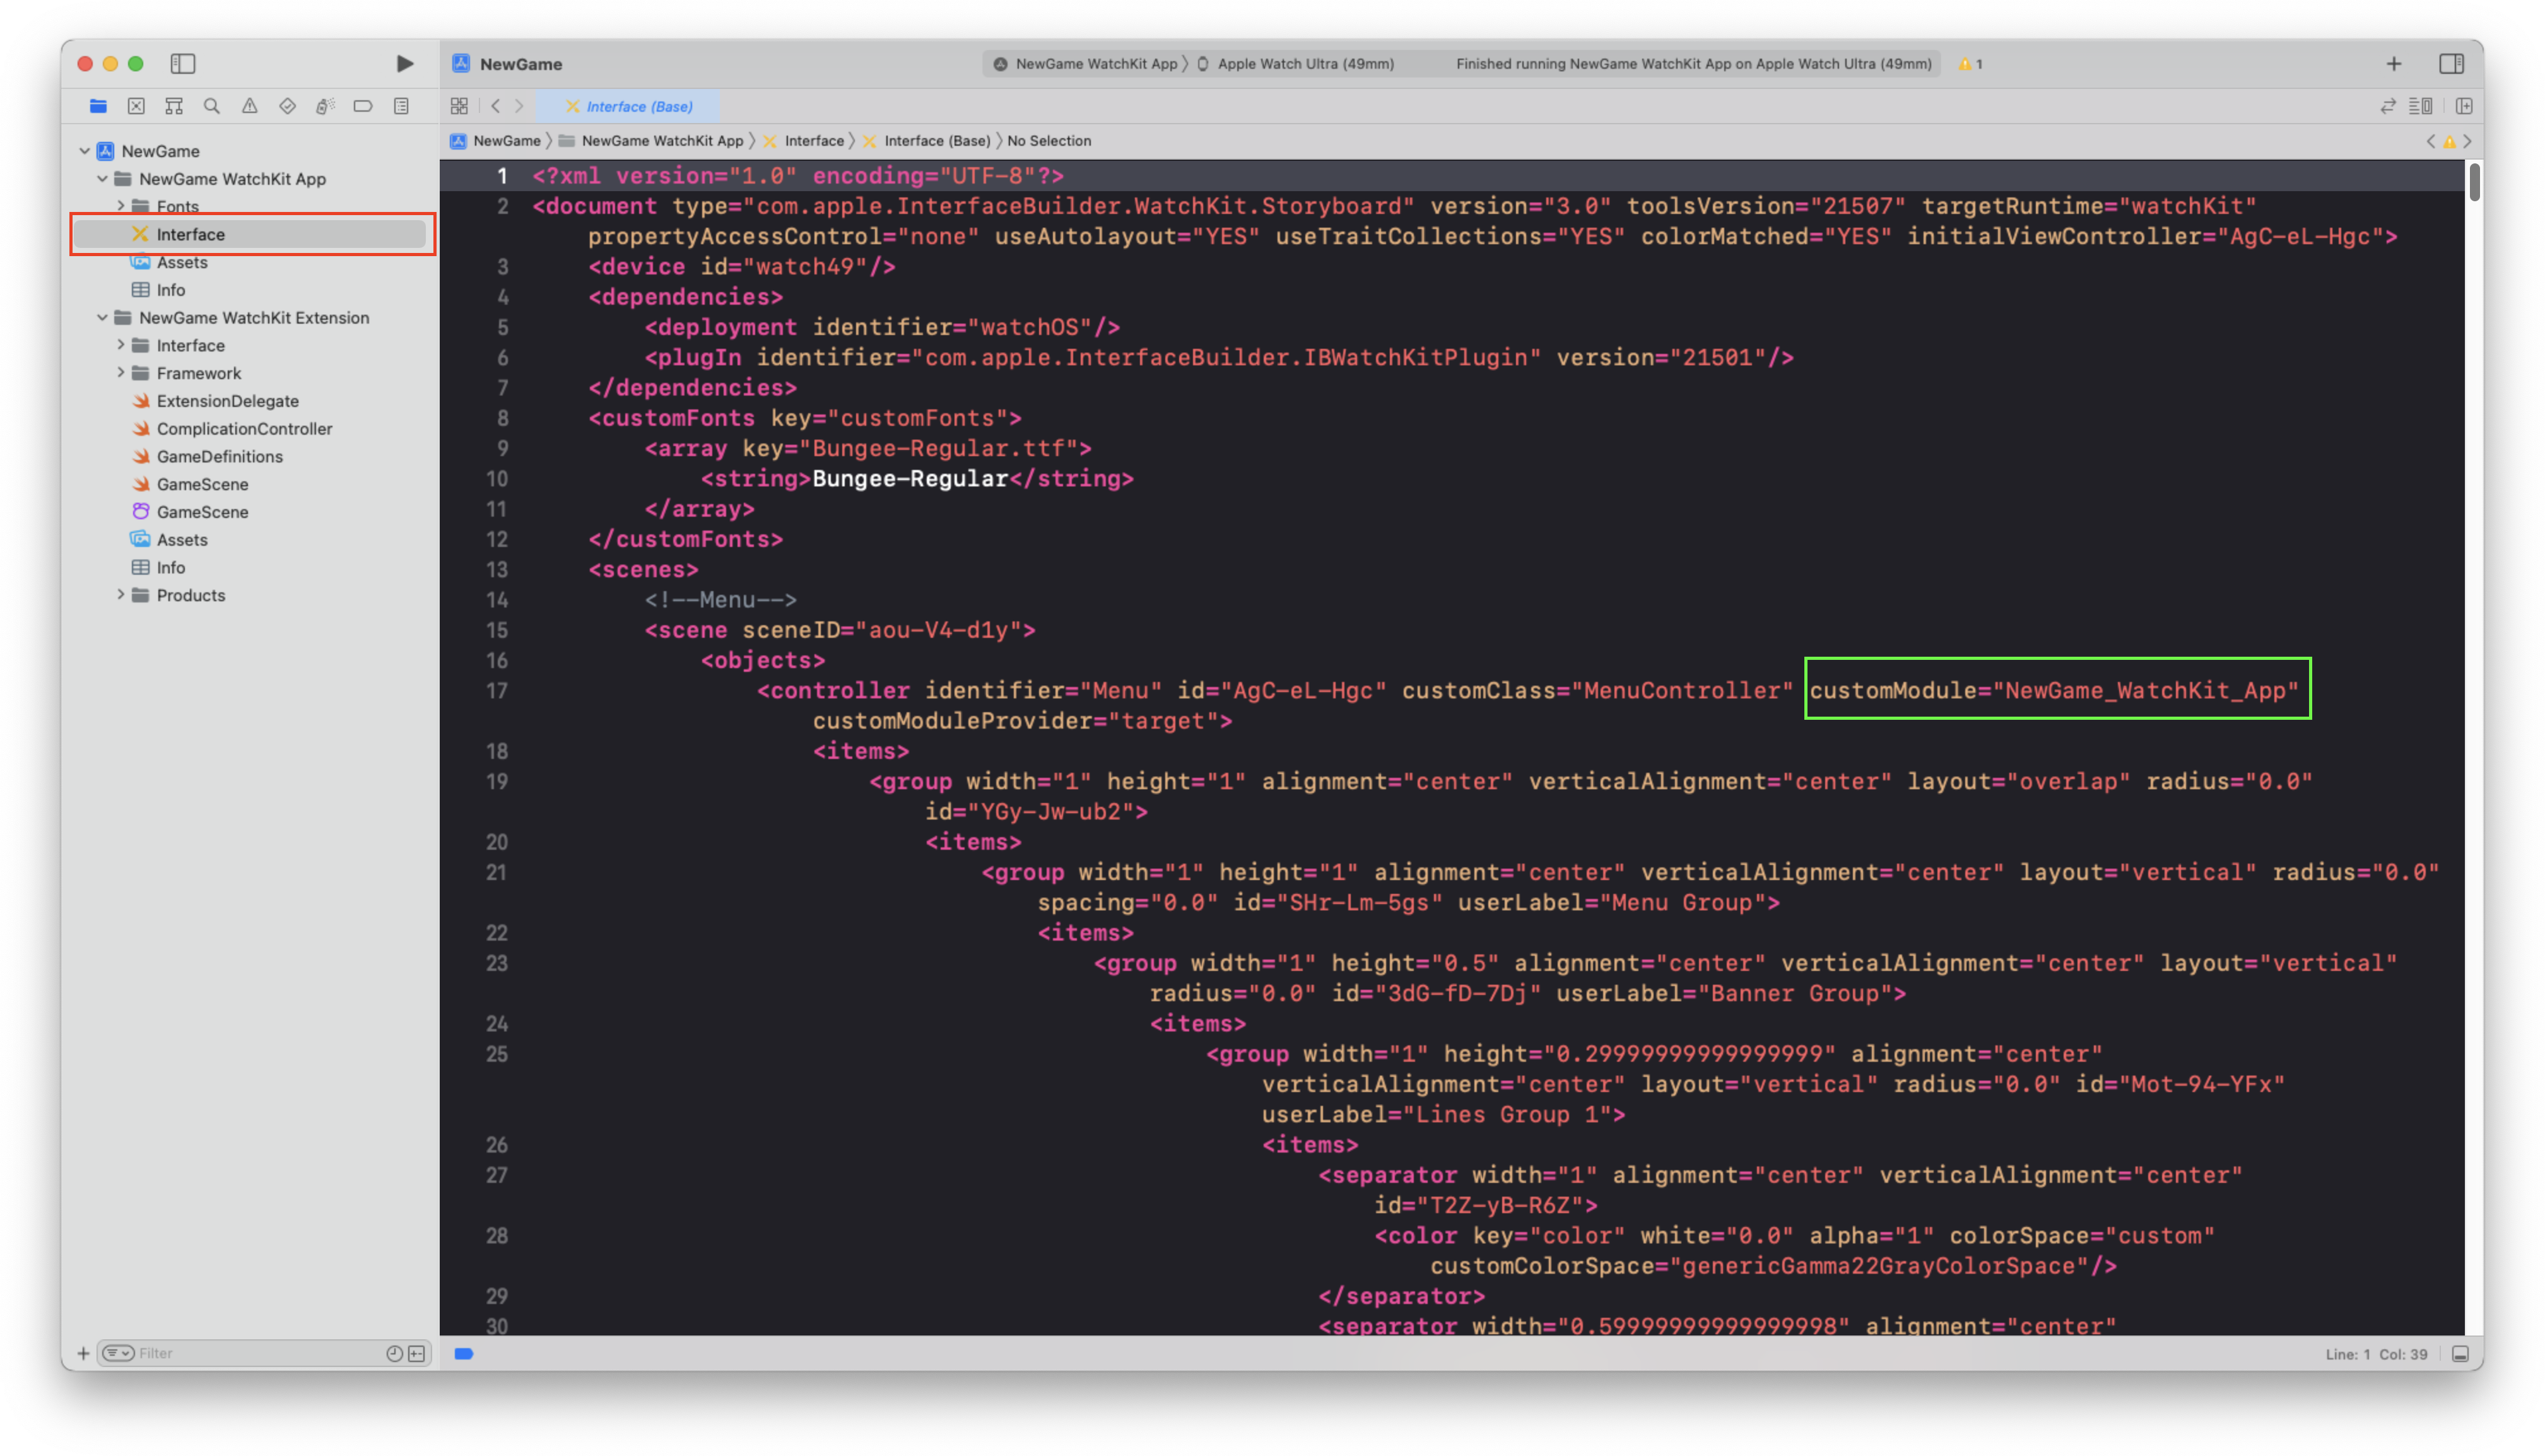Open the Breakpoint navigator
Image resolution: width=2545 pixels, height=1456 pixels.
coord(363,106)
